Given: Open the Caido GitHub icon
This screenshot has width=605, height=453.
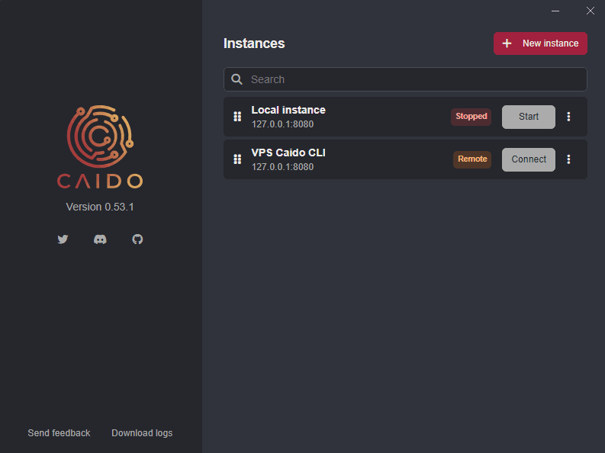Looking at the screenshot, I should click(137, 239).
